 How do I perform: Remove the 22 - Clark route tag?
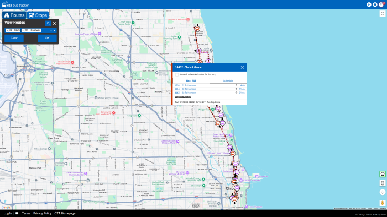tap(7, 30)
